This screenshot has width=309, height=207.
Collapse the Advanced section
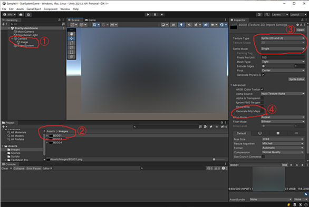pos(231,85)
